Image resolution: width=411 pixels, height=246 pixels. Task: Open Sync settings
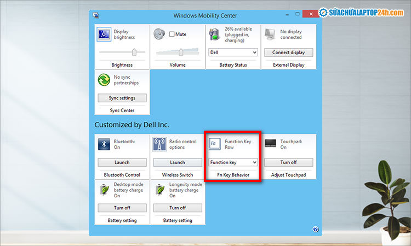122,98
